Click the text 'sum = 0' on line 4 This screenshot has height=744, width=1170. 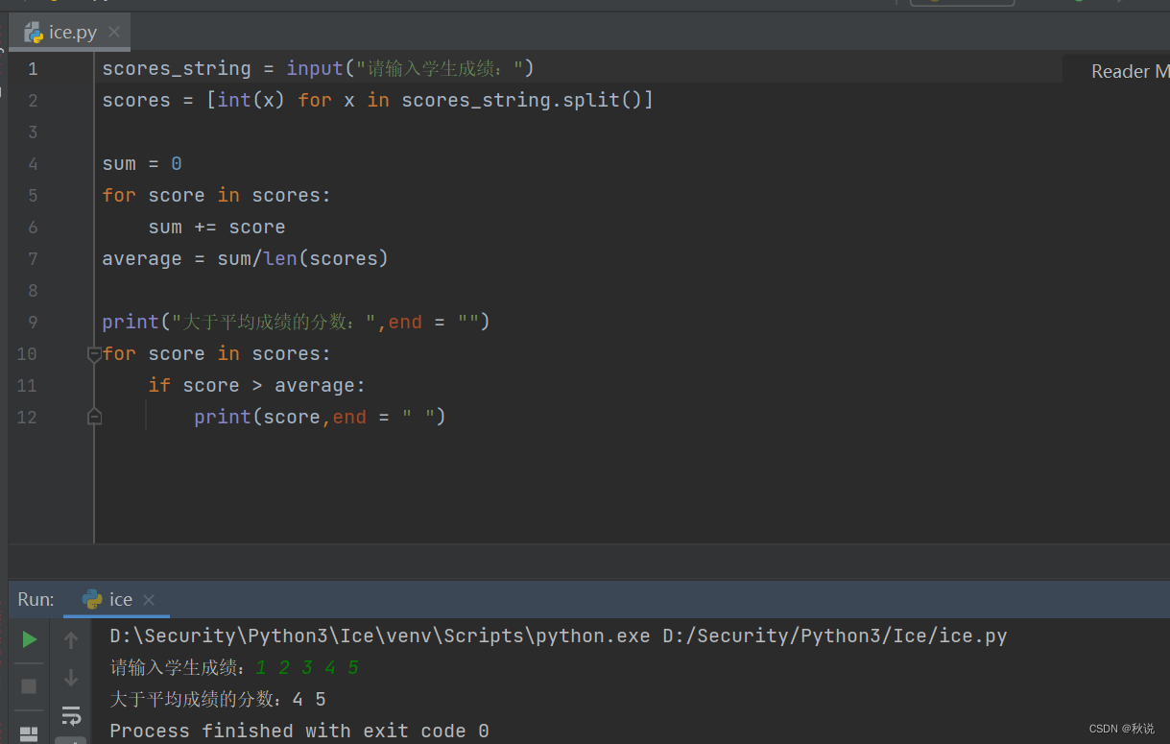pyautogui.click(x=142, y=164)
